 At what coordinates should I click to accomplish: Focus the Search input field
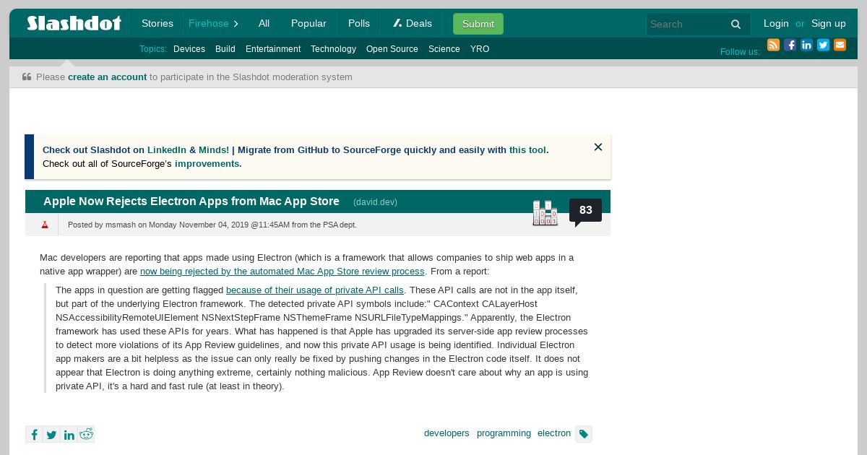click(x=686, y=24)
